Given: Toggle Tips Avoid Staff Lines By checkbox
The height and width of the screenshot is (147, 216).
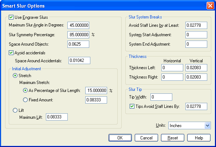Looking at the screenshot, I should [x=132, y=106].
